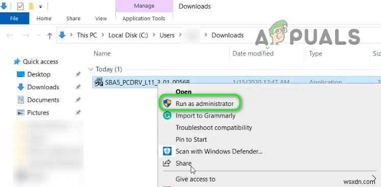
Task: Sort by the Date modified column header
Action: click(x=253, y=54)
